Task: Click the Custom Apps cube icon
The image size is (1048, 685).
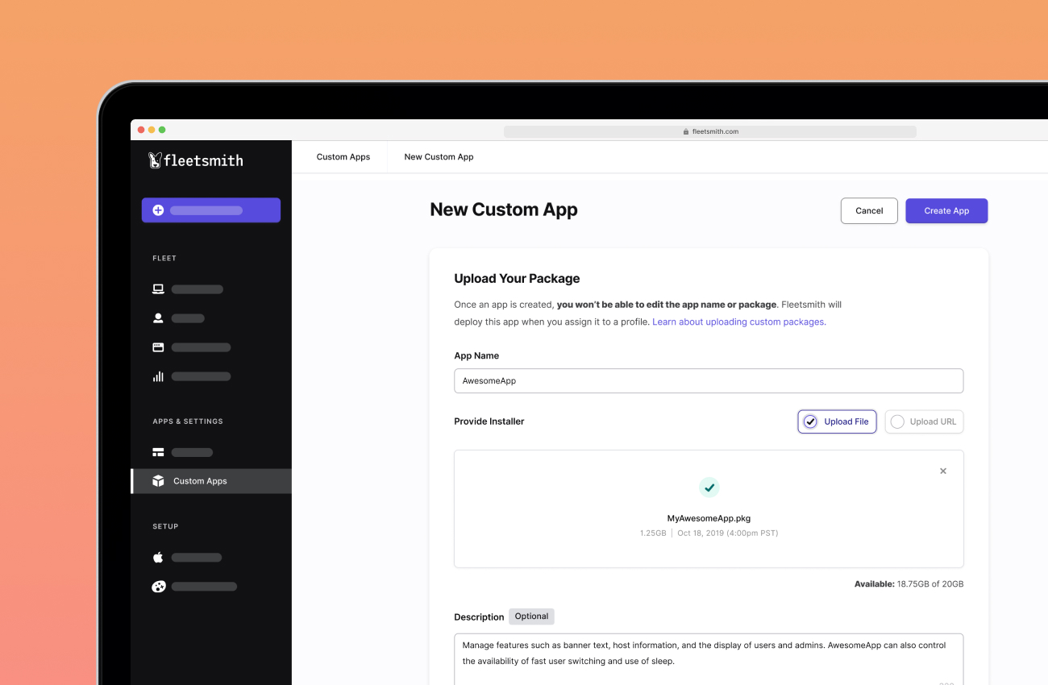Action: (x=158, y=481)
